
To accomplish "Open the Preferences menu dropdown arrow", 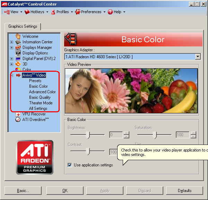I will coord(104,12).
